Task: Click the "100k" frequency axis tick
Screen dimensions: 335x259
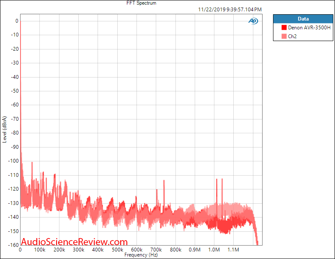Action: (40, 250)
